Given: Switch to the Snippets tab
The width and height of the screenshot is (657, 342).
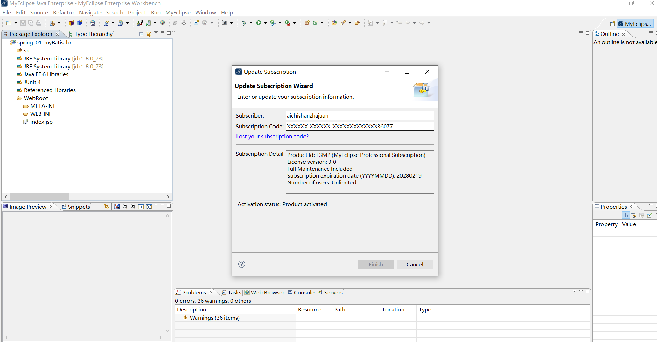Looking at the screenshot, I should (76, 207).
